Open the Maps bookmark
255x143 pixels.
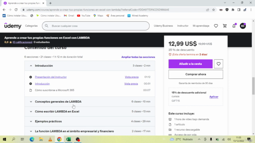click(98, 15)
